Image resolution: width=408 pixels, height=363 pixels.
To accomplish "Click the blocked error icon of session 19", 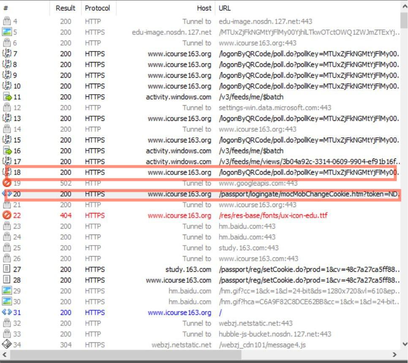I will coord(7,183).
